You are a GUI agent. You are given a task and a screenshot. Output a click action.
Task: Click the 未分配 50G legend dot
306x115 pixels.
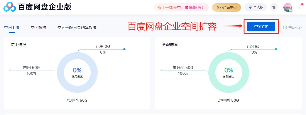point(162,70)
